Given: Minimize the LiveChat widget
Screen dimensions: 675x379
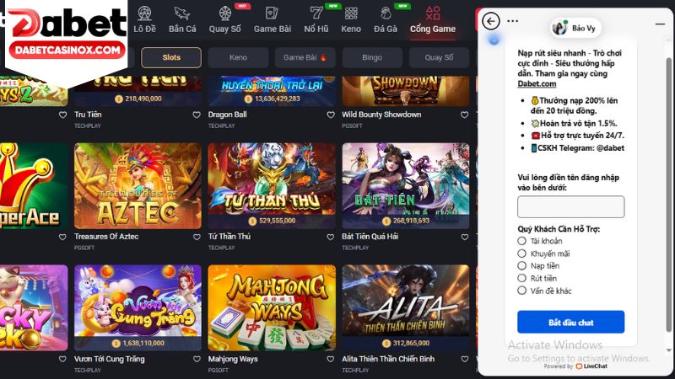Looking at the screenshot, I should (x=660, y=24).
